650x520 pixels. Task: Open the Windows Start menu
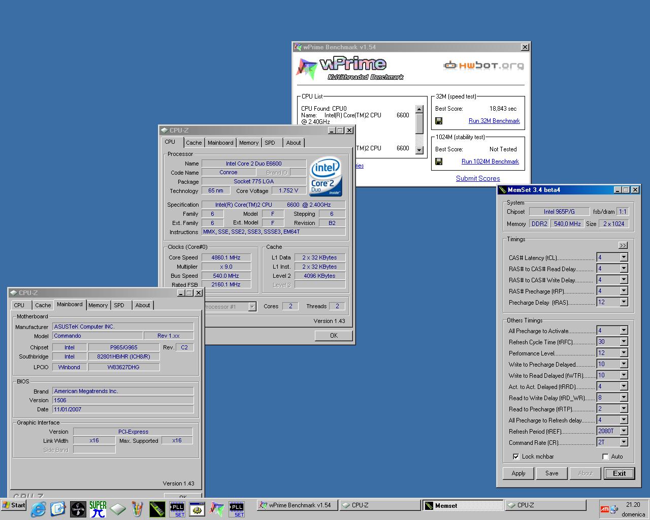14,505
